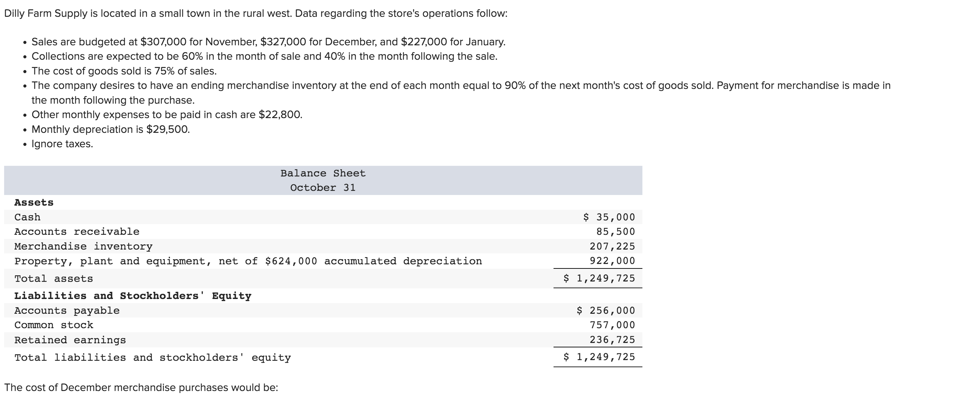Viewport: 954px width, 414px height.
Task: Select the Common stock row label
Action: coord(54,325)
